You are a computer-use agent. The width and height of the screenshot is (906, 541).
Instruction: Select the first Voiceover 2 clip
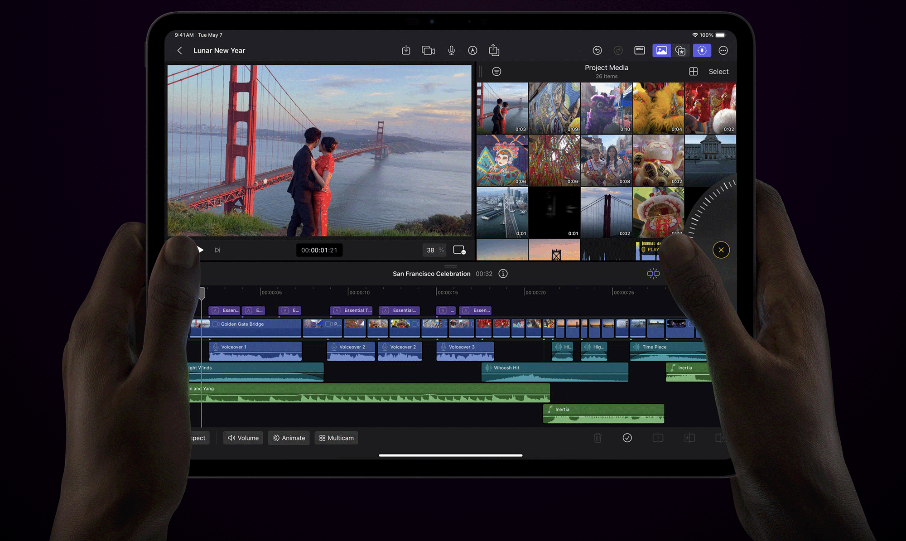click(x=351, y=351)
